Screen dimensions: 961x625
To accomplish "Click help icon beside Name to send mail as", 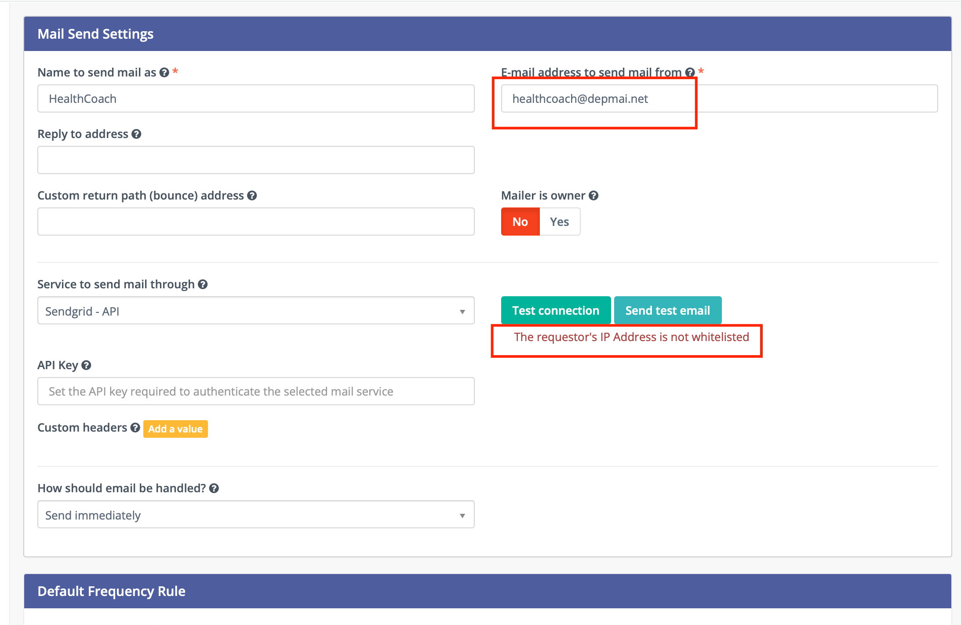I will [164, 73].
